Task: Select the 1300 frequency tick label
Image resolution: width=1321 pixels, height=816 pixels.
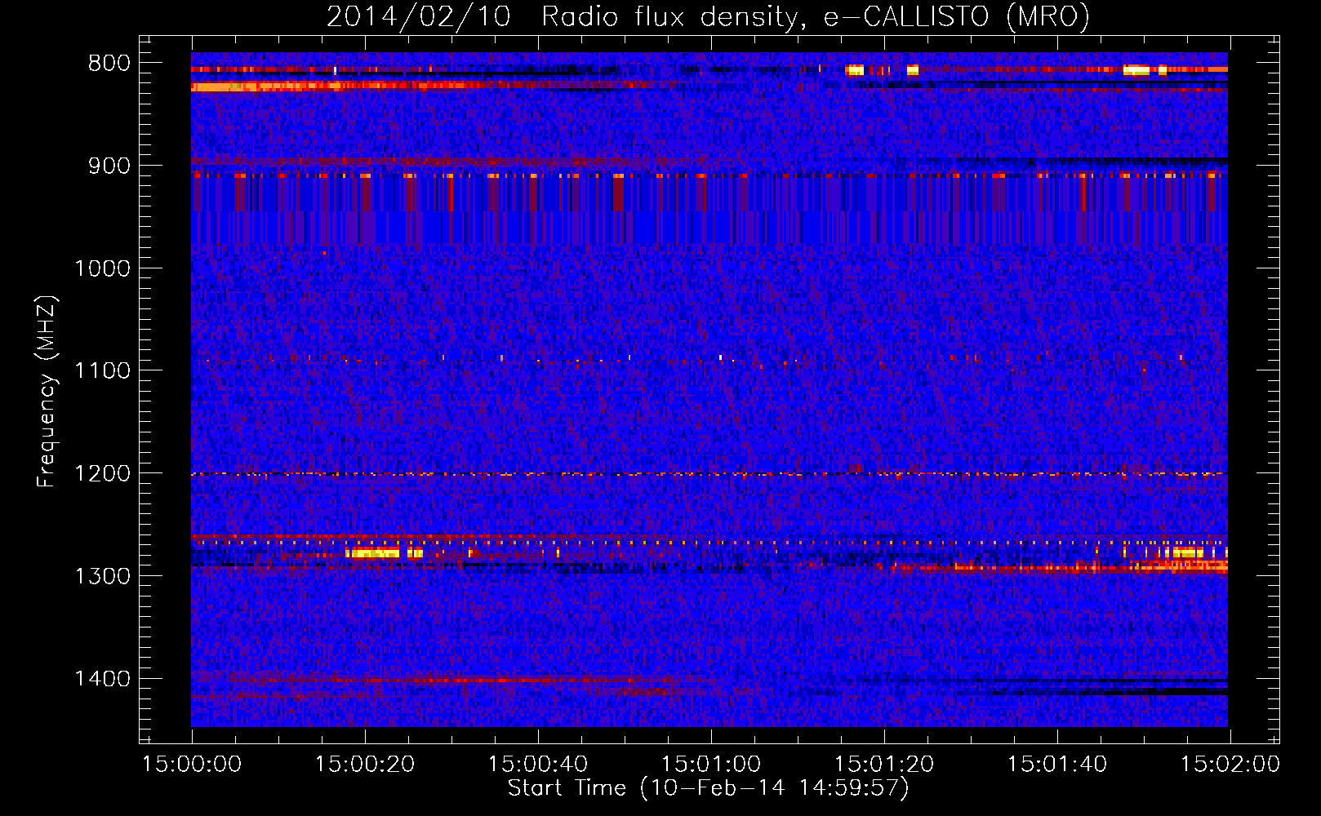Action: (x=102, y=576)
